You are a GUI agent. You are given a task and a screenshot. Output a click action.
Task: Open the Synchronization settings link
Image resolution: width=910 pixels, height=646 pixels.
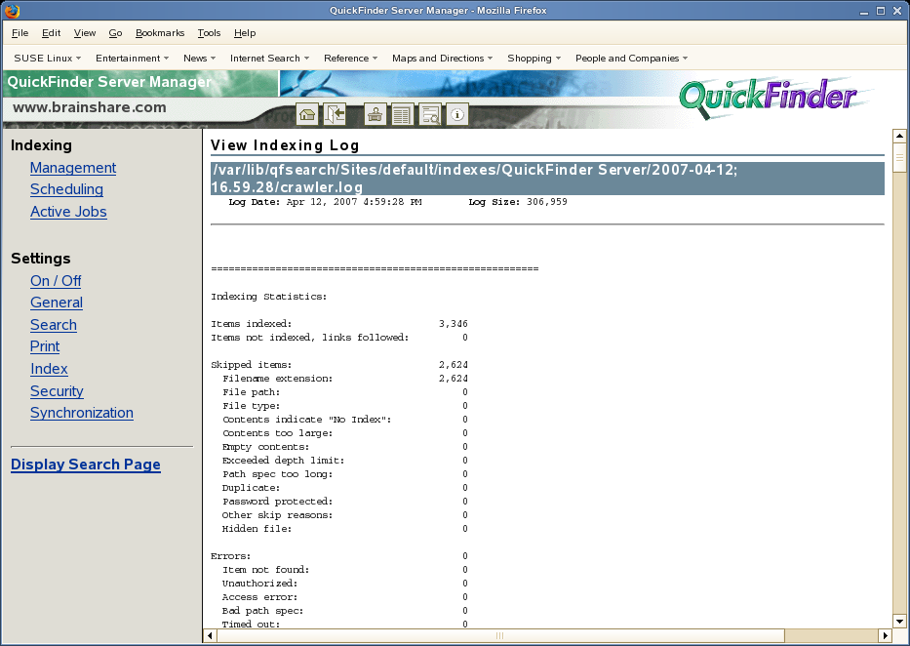click(82, 413)
